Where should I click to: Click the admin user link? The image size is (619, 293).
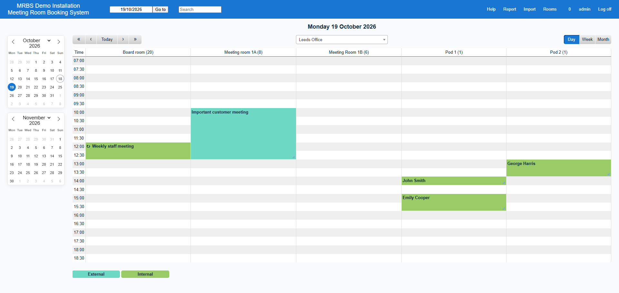(584, 9)
